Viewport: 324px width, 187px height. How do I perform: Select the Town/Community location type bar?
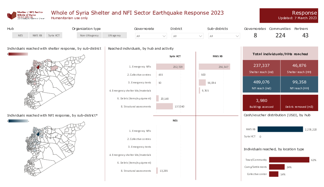click(x=289, y=160)
